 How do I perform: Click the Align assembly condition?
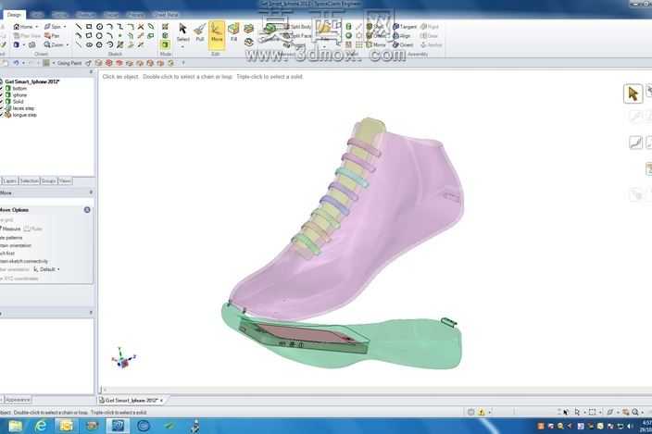402,36
